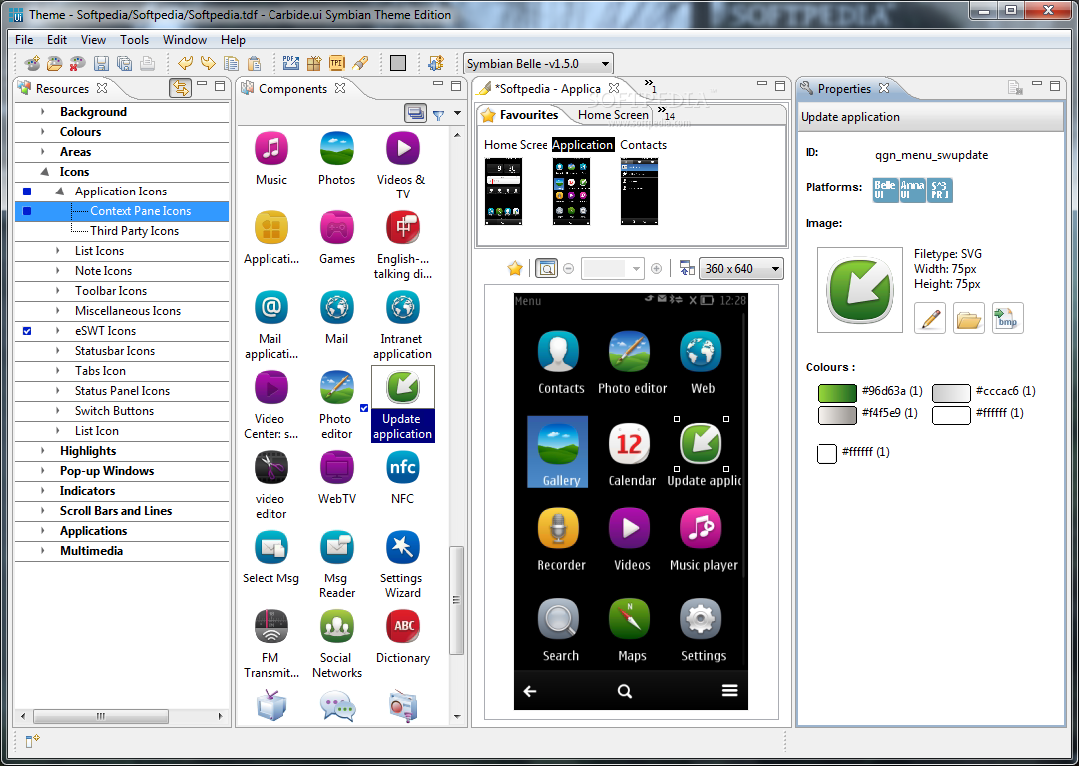Show hidden gallery tabs via overflow 14
Viewport: 1079px width, 766px height.
pyautogui.click(x=666, y=112)
